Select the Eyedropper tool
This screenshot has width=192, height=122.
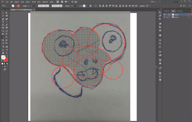(x=3, y=43)
